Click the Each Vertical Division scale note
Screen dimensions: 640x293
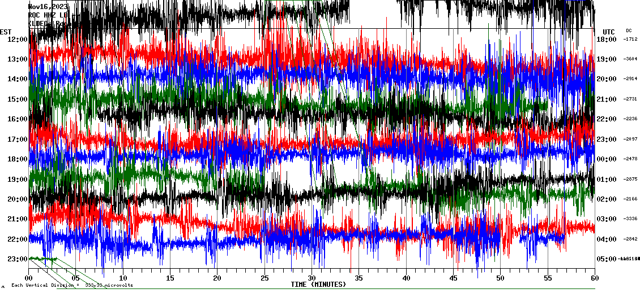pyautogui.click(x=72, y=286)
